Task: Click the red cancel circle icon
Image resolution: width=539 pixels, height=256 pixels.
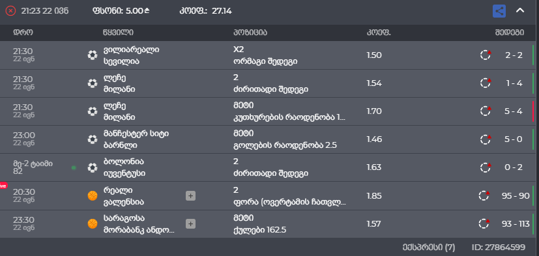Action: [x=10, y=11]
